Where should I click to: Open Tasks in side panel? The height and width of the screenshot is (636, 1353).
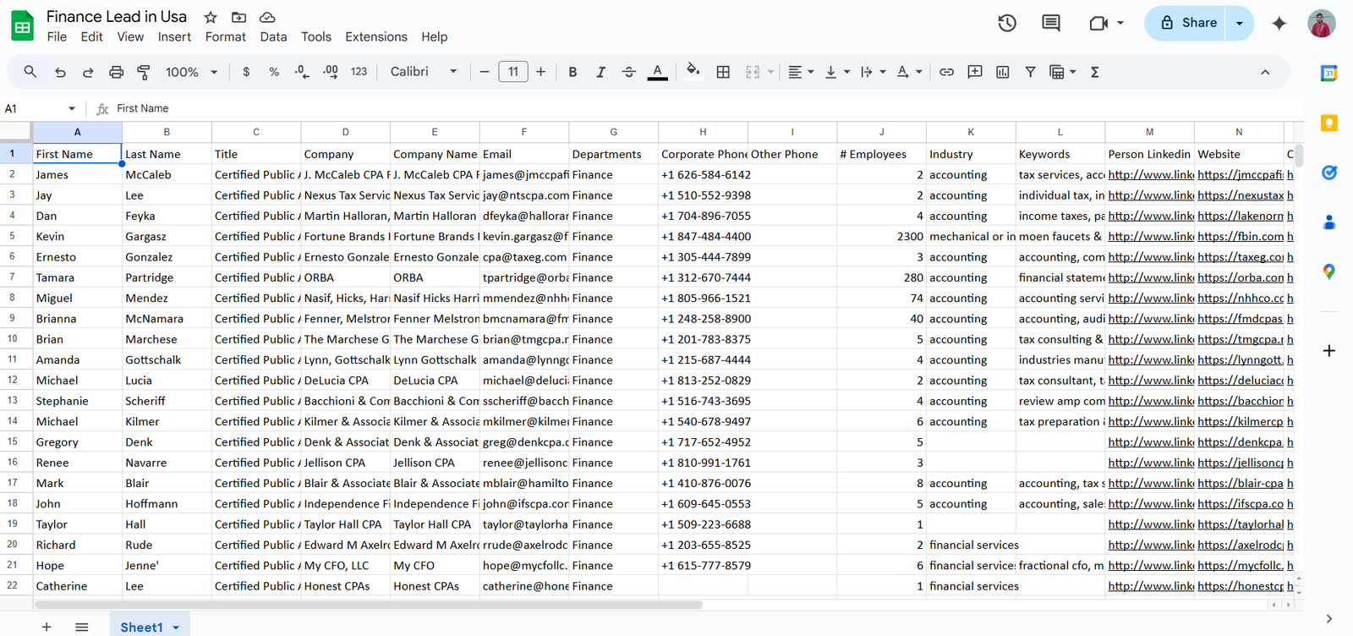(x=1329, y=173)
